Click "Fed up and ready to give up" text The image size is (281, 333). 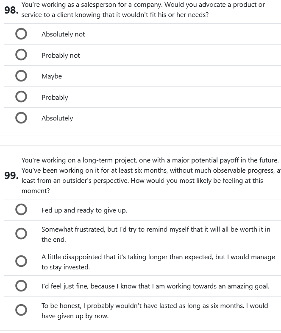84,210
